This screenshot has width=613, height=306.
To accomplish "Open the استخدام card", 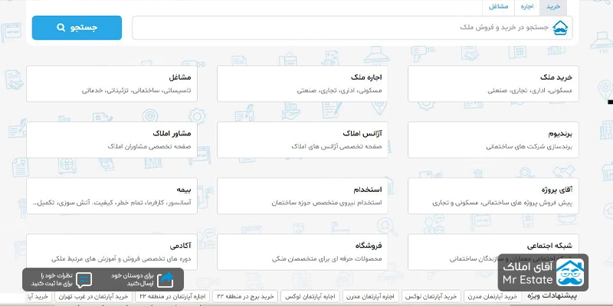I will click(x=312, y=196).
